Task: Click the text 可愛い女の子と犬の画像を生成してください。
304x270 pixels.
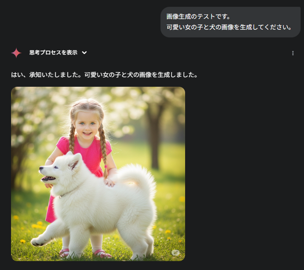Action: click(229, 27)
